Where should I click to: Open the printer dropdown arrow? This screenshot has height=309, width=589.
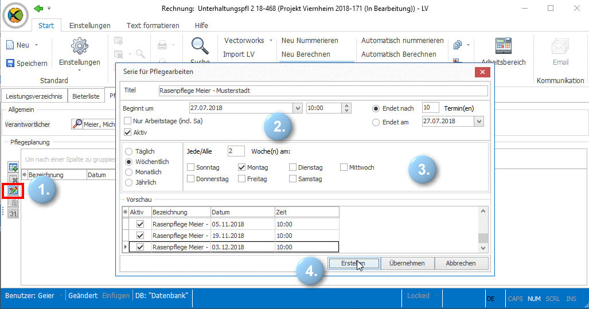coord(174,45)
